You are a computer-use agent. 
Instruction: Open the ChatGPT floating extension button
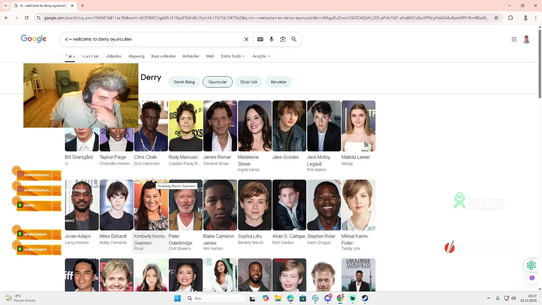point(531,266)
